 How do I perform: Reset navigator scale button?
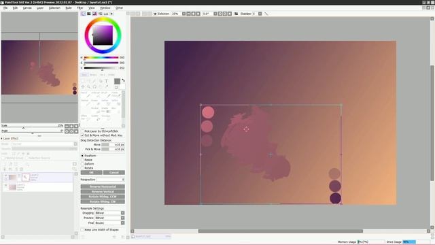[76, 126]
